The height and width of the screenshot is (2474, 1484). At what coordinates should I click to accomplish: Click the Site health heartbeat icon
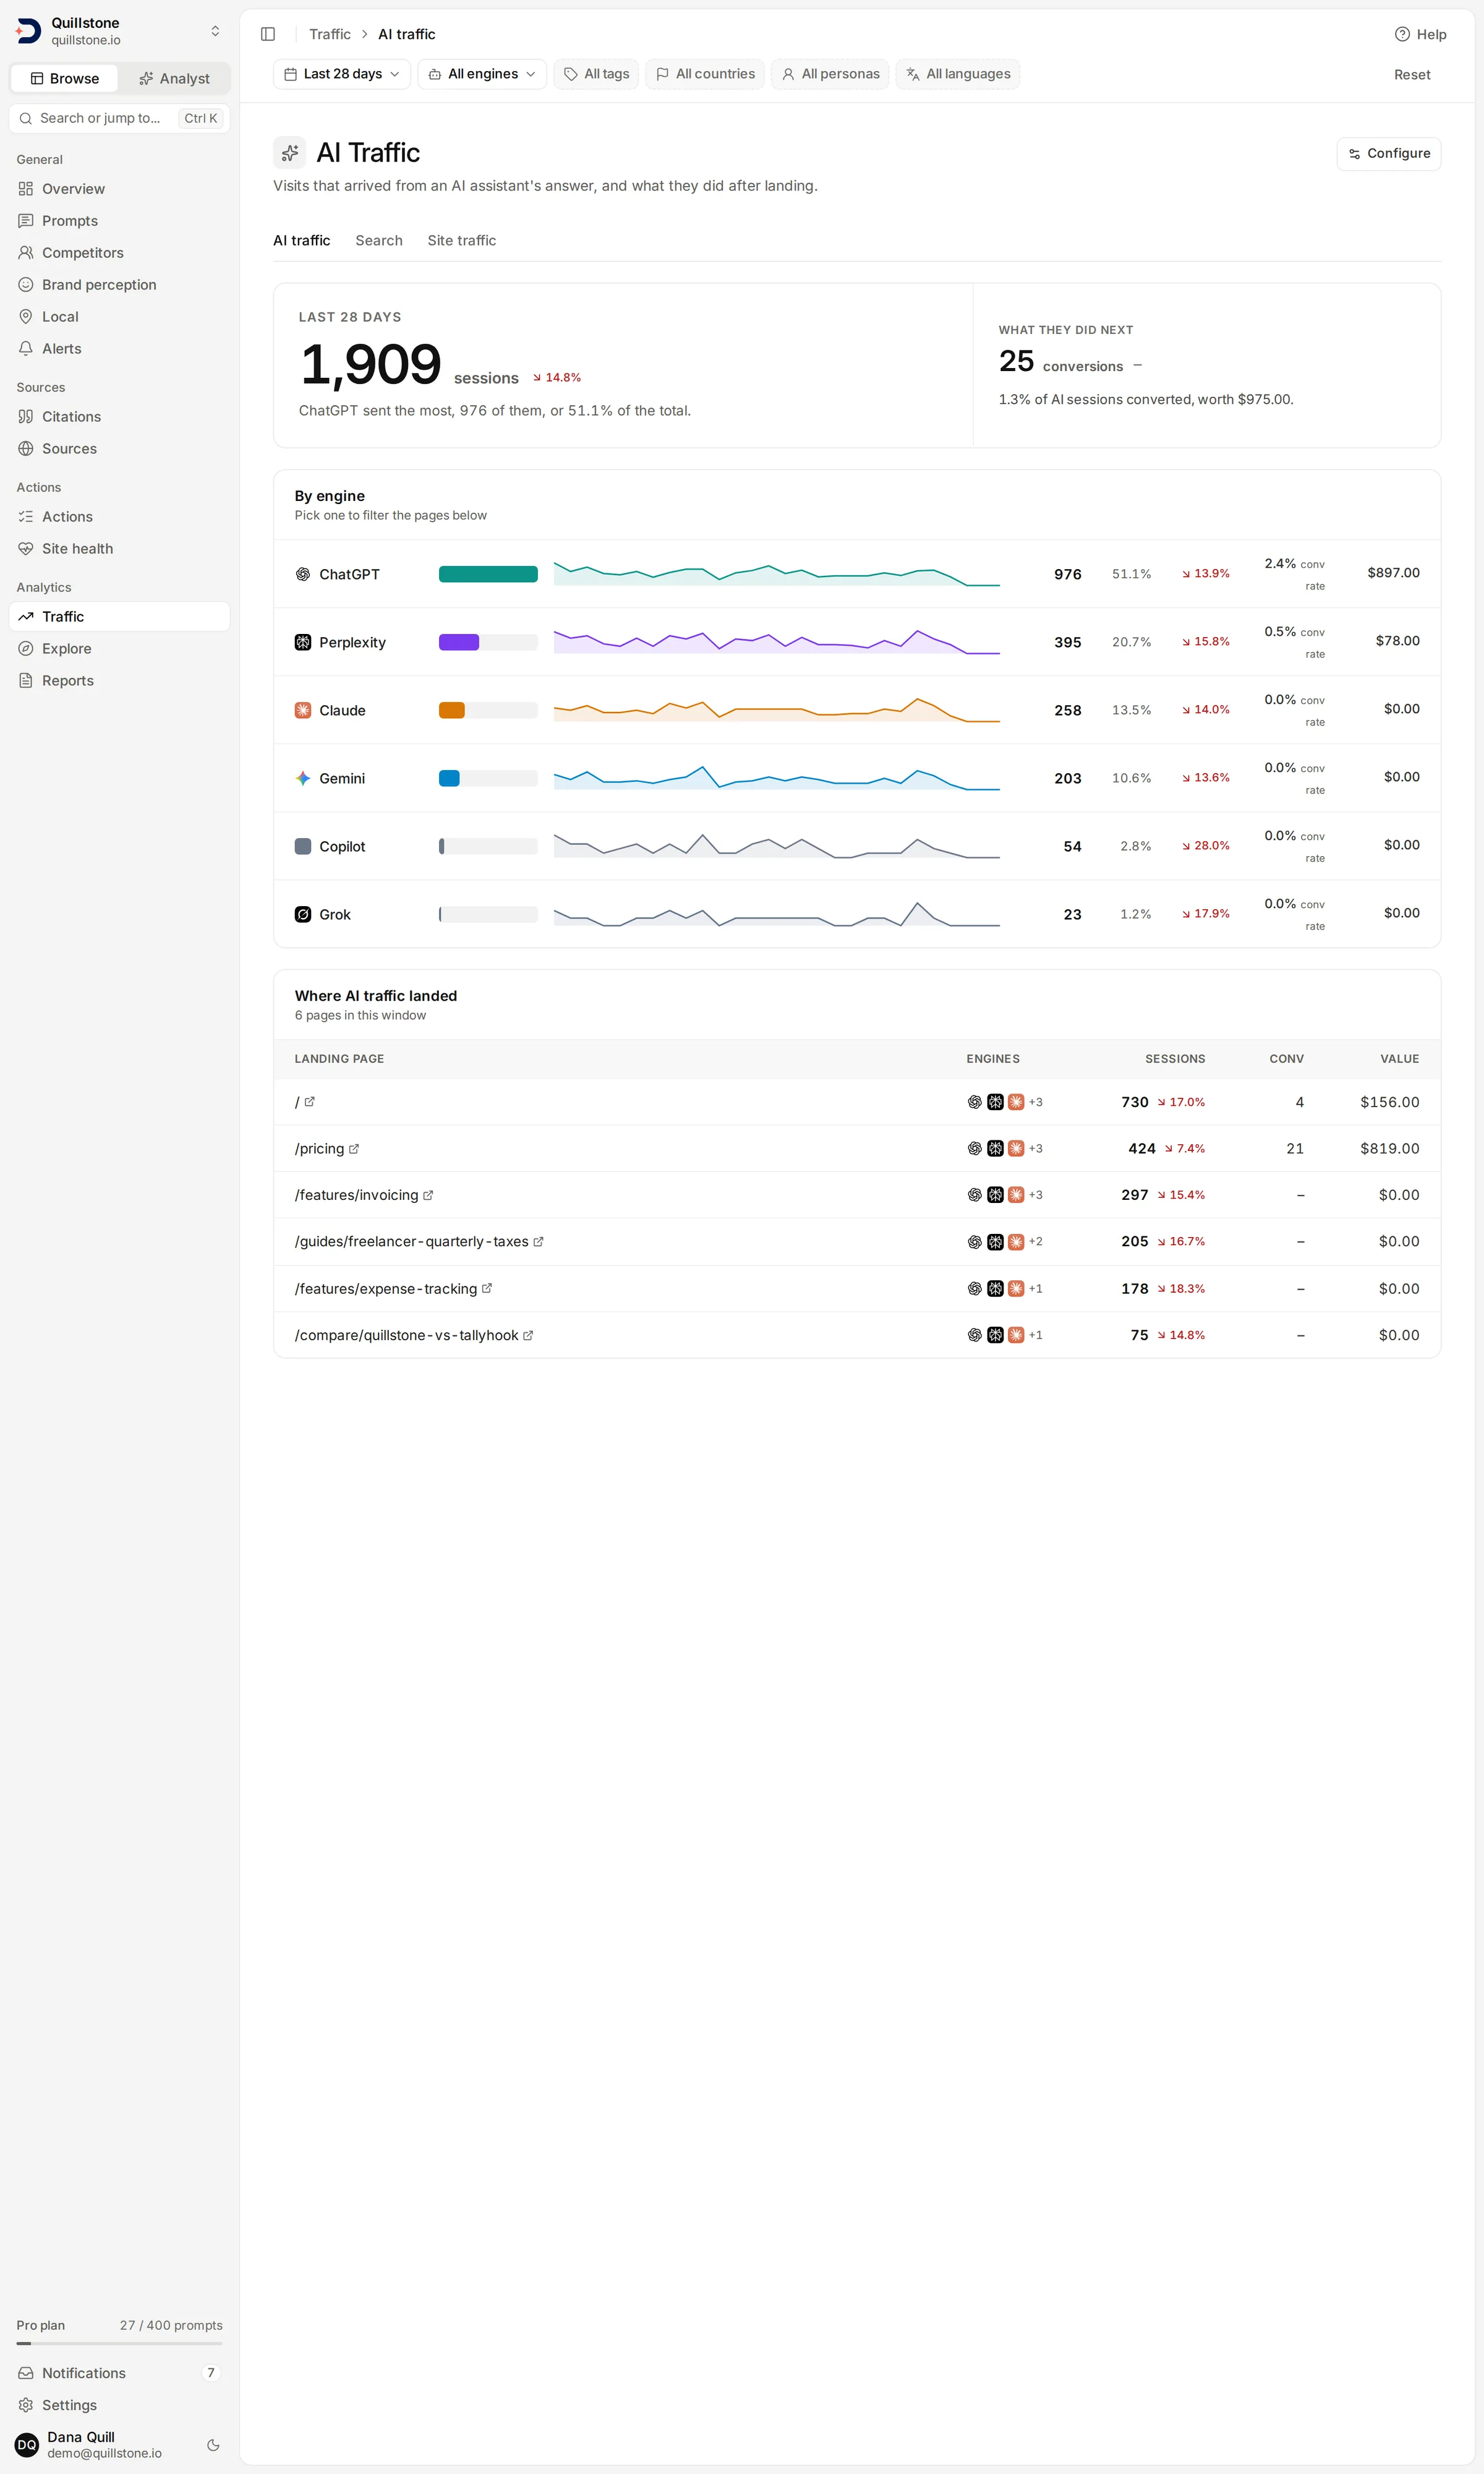(26, 549)
